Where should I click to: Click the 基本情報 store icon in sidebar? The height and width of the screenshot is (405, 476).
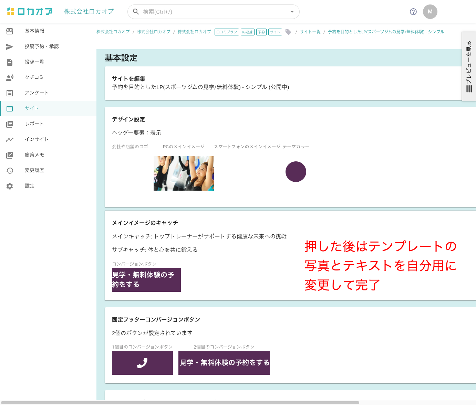click(10, 31)
